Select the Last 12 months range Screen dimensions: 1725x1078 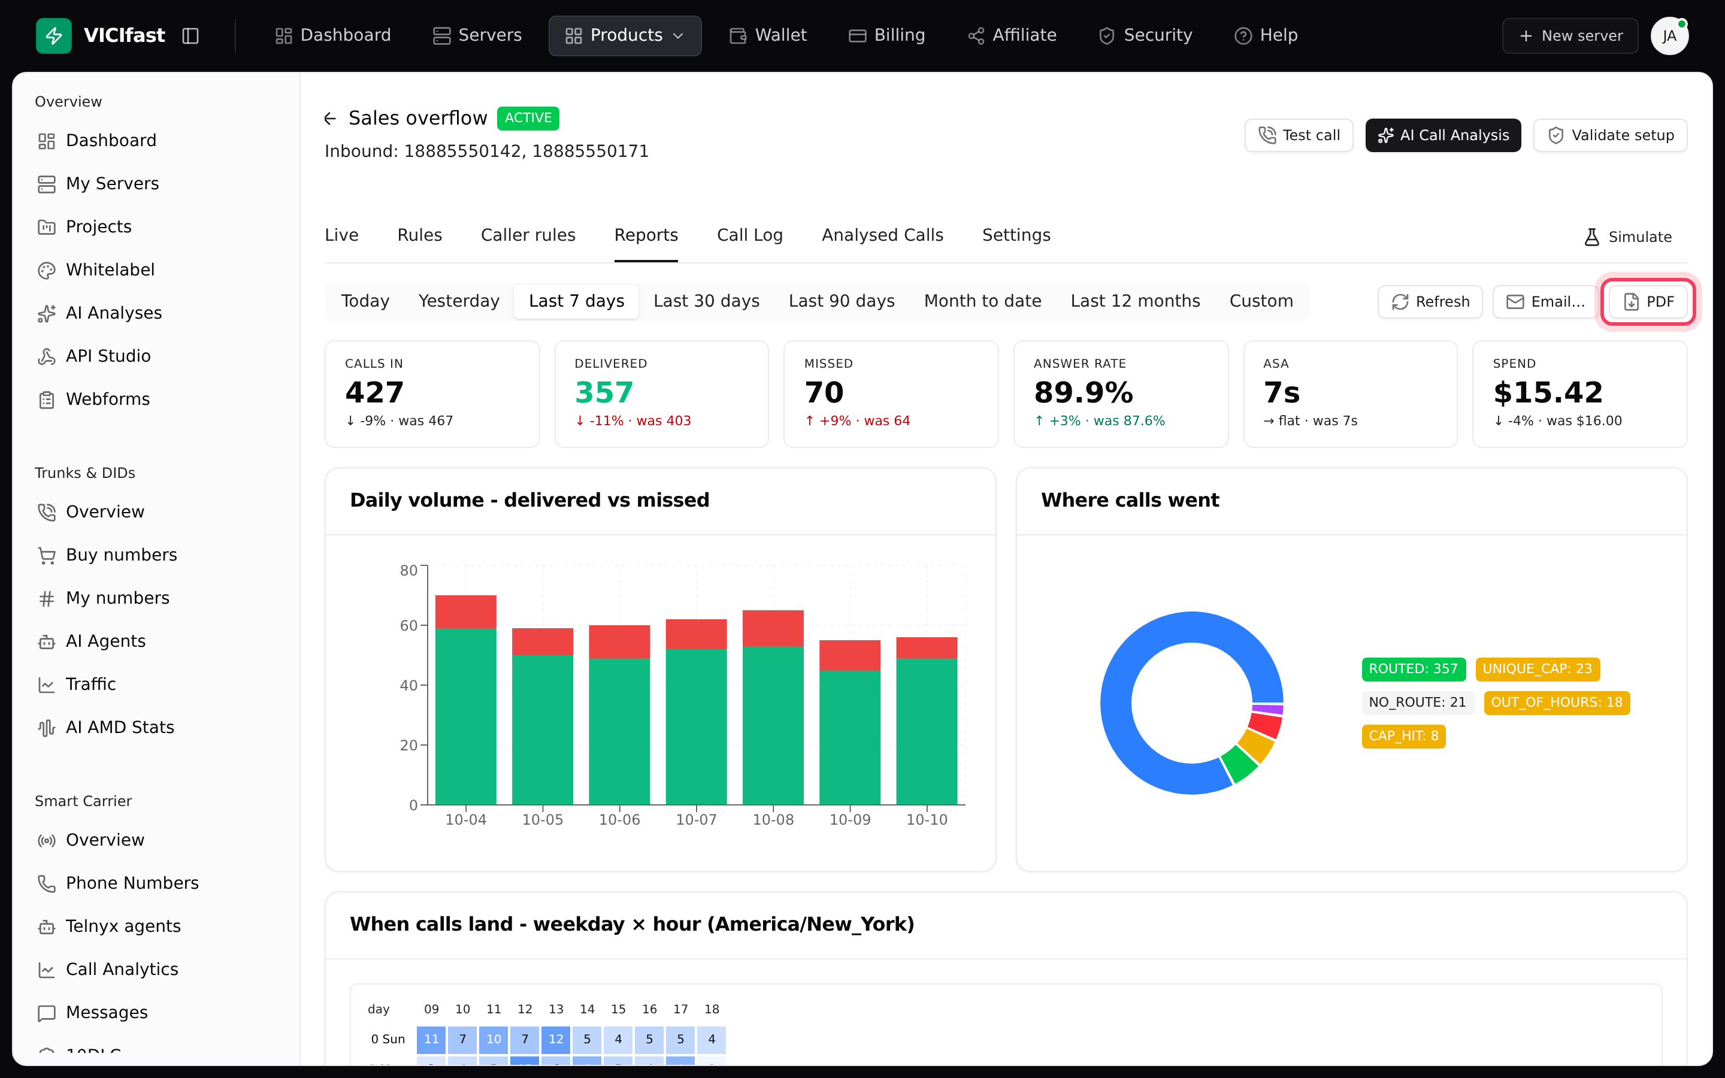coord(1136,301)
